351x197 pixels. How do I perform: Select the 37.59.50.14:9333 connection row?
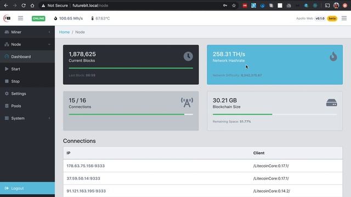[203, 178]
